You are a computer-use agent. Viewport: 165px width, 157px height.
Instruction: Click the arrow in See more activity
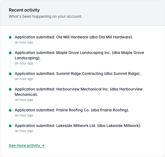coord(43,146)
